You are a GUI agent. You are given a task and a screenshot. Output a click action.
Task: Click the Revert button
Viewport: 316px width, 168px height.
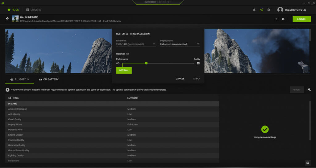pos(297,90)
